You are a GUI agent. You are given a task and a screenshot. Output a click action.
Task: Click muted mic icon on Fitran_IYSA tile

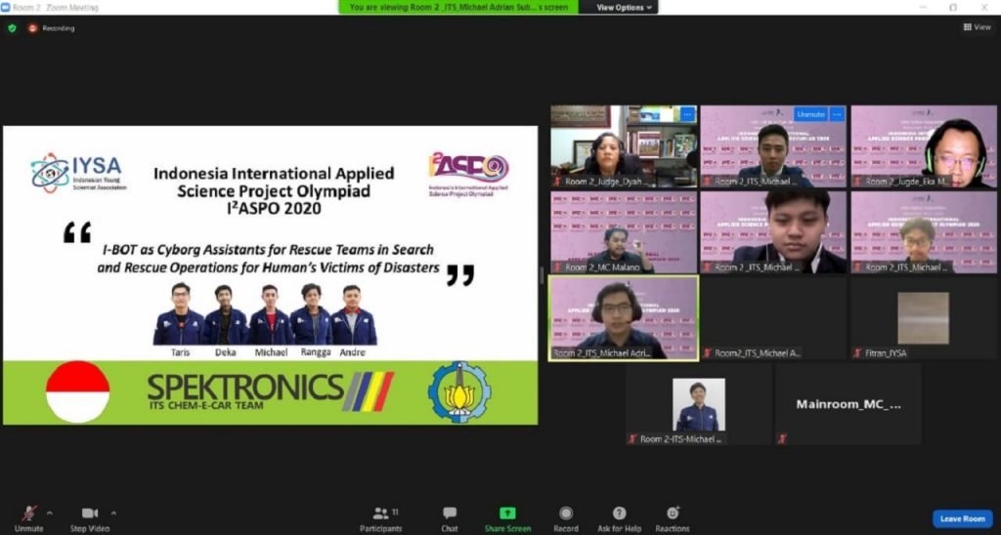[856, 353]
